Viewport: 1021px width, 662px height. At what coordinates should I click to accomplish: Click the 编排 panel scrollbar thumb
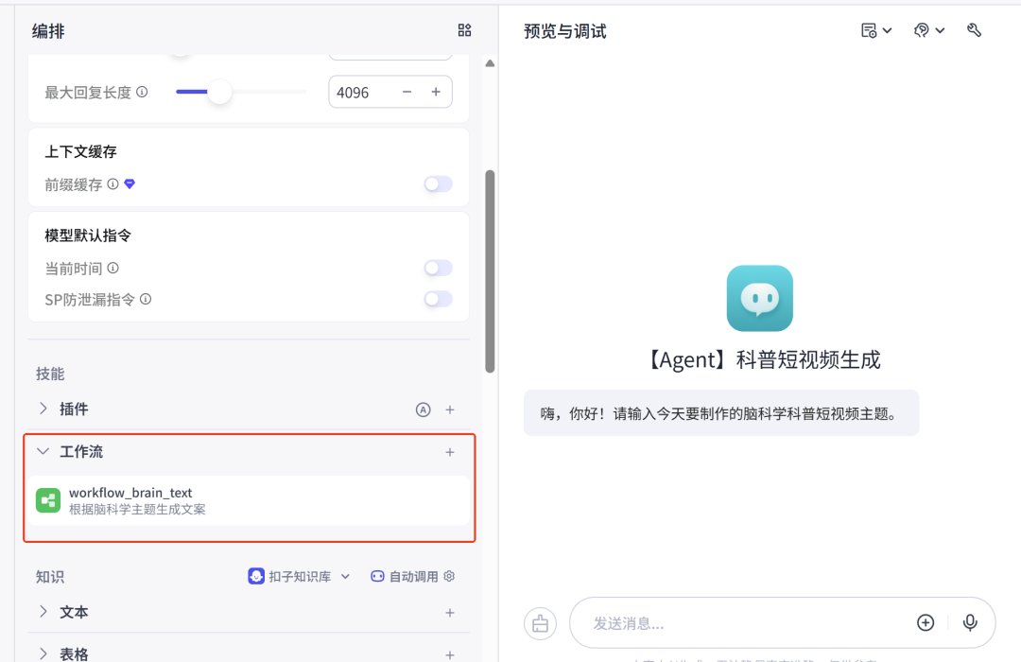(490, 271)
